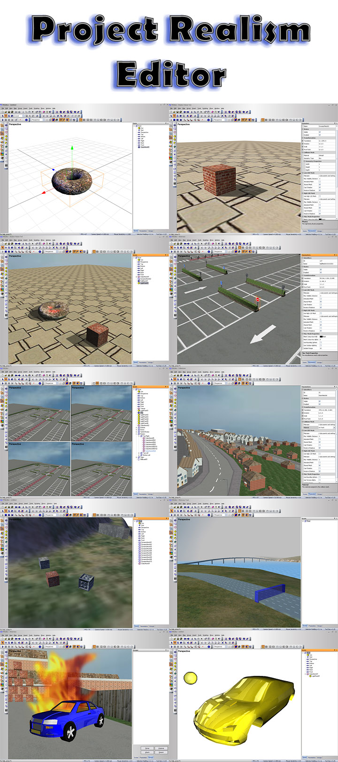Open Help menu in torus-only screenshot
This screenshot has width=338, height=762.
point(54,108)
